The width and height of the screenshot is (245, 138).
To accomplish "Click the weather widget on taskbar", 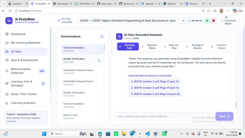I will [6, 133].
